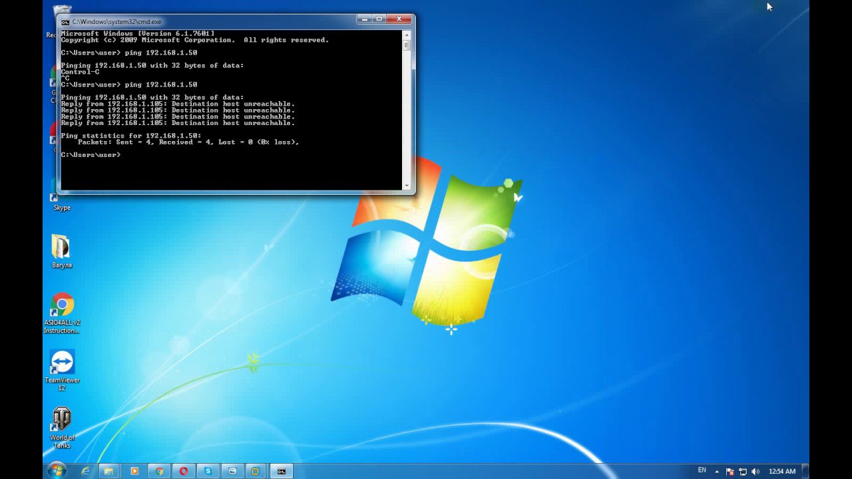Switch to Opera browser in the taskbar
The width and height of the screenshot is (852, 479).
click(184, 471)
